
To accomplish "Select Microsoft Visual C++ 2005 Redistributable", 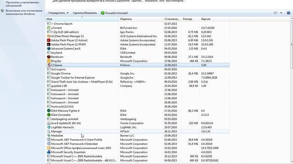I will pyautogui.click(x=137, y=156).
